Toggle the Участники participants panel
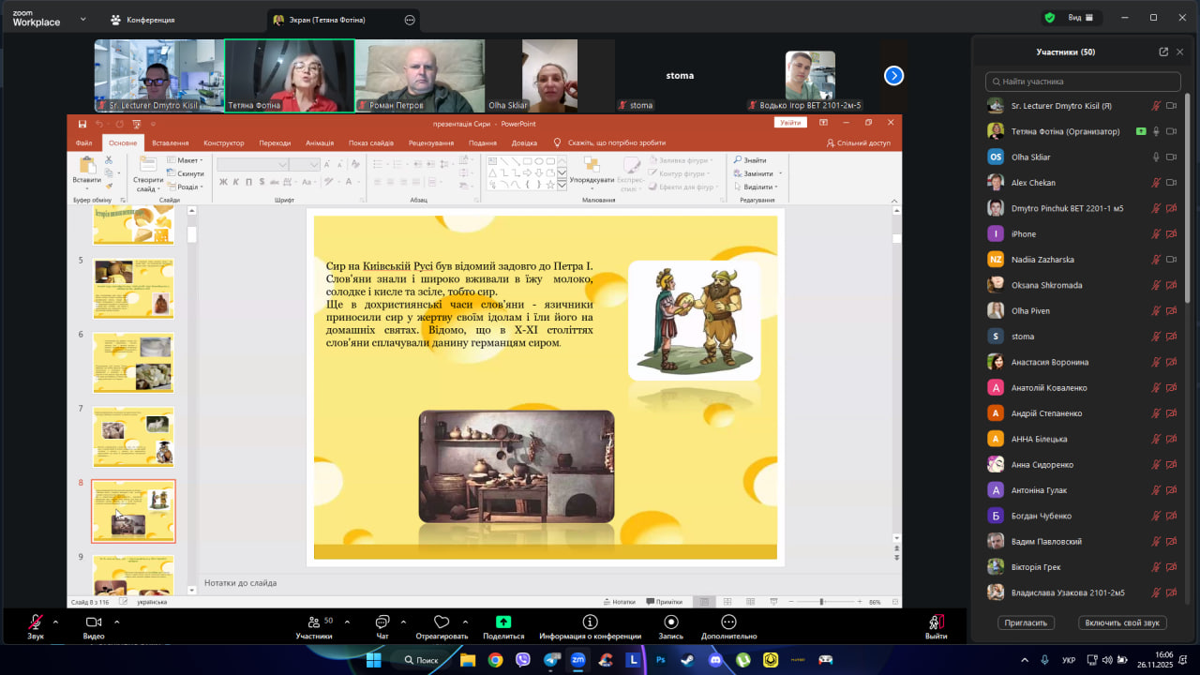Viewport: 1200px width, 675px height. (314, 622)
